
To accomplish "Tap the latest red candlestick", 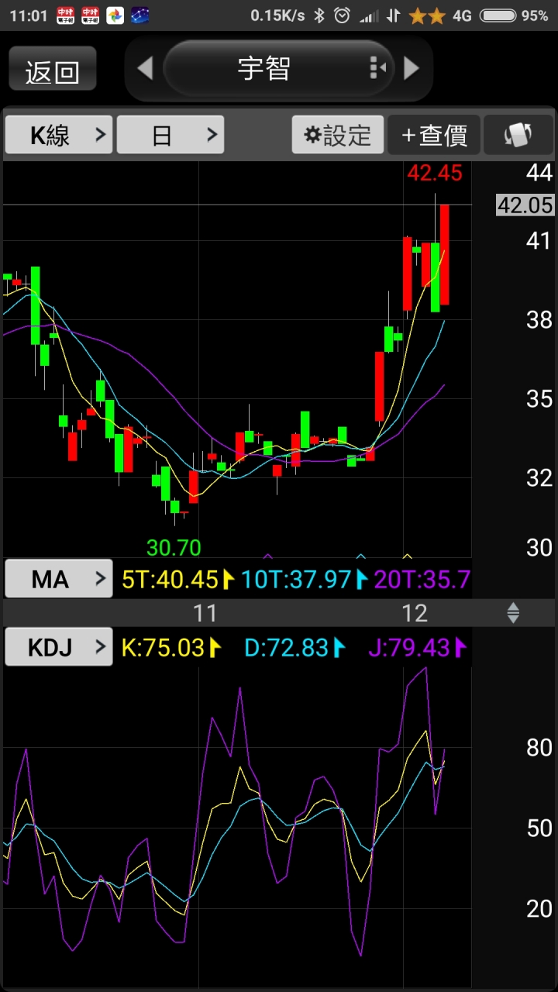I will 445,254.
